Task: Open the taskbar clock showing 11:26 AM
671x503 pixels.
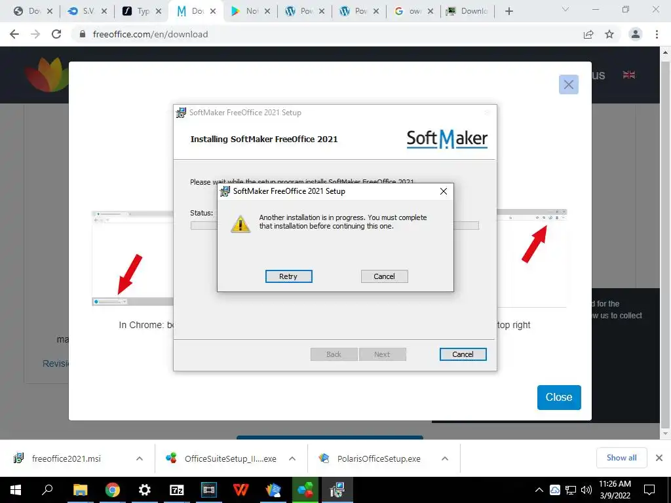Action: coord(615,490)
